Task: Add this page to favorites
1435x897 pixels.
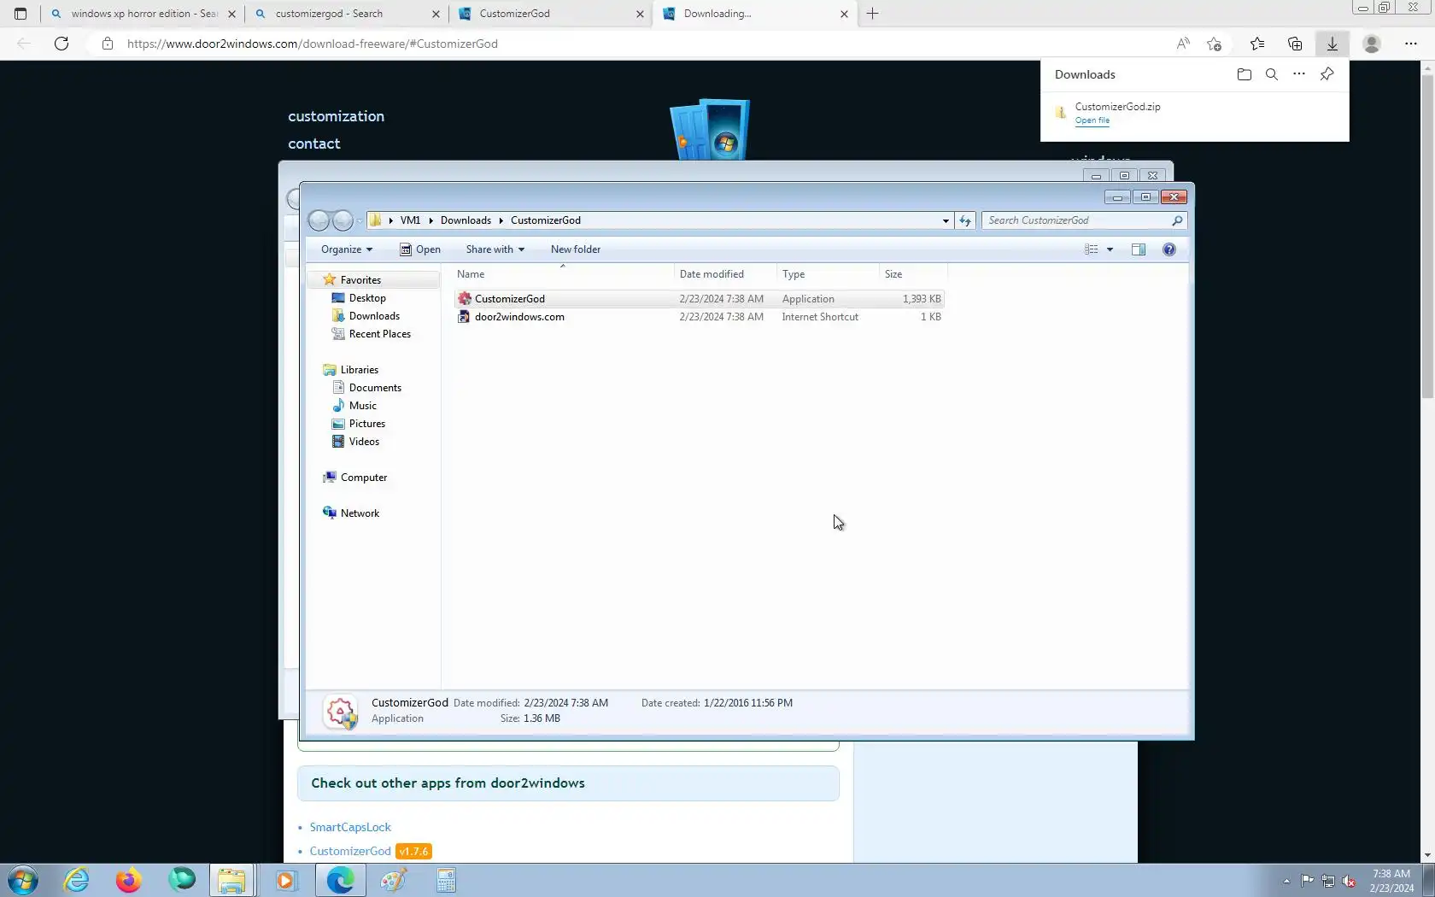Action: point(1215,44)
